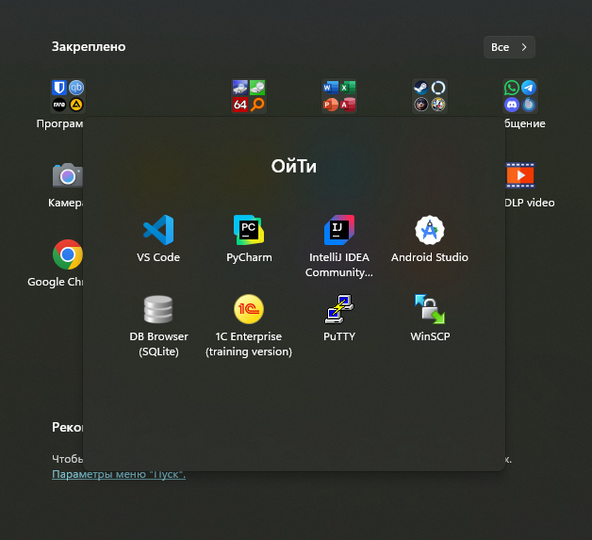The height and width of the screenshot is (540, 592).
Task: Open PuTTY
Action: point(339,318)
